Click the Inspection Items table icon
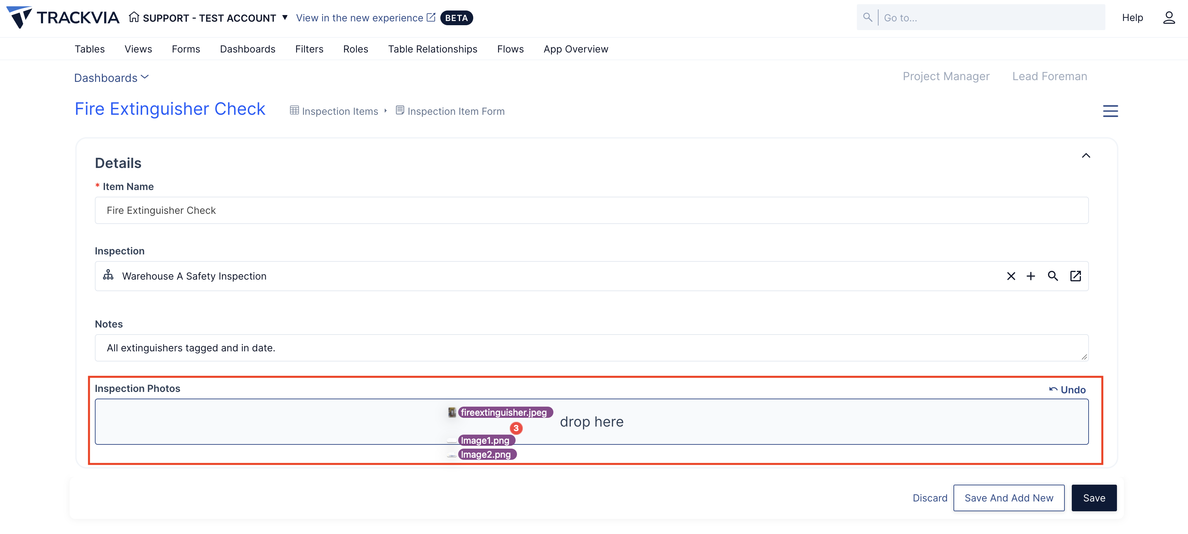 pyautogui.click(x=294, y=110)
